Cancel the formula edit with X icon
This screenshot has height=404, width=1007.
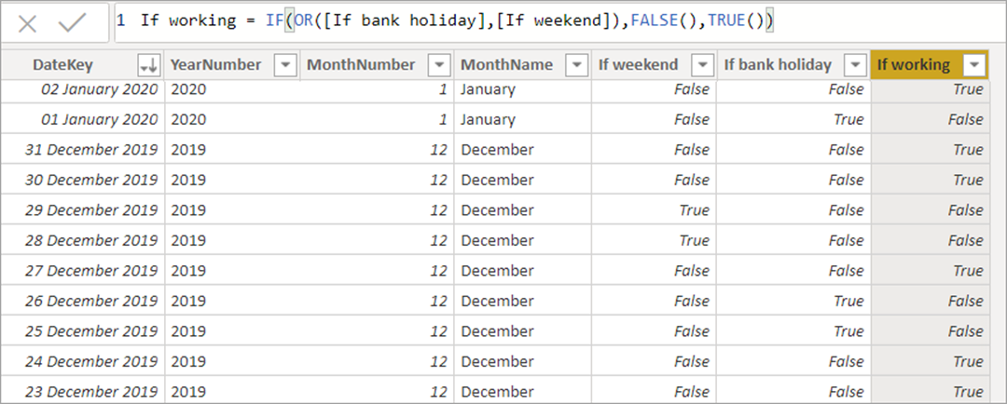[28, 23]
